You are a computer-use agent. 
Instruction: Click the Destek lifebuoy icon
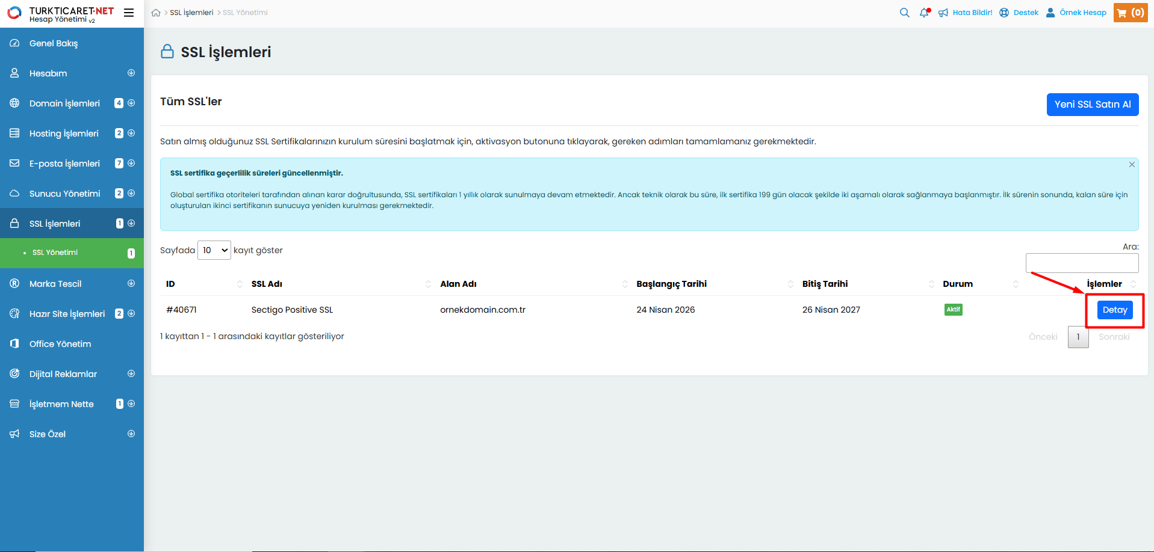coord(1004,13)
